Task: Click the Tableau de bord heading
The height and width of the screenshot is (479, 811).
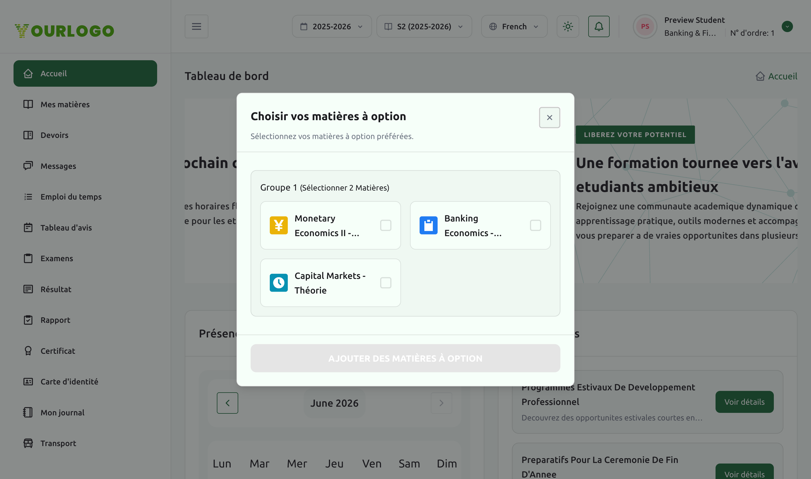Action: tap(227, 76)
